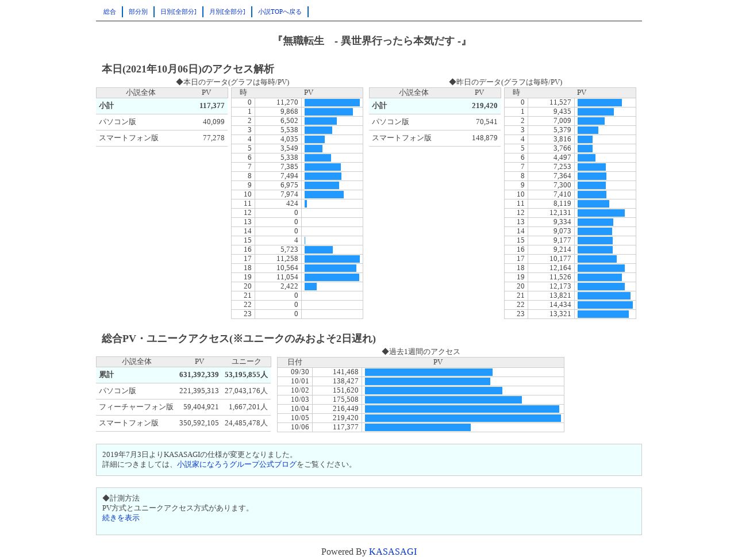Click the ◆本日のデータ caption
Viewport: 738px width, 557px height.
[x=233, y=82]
